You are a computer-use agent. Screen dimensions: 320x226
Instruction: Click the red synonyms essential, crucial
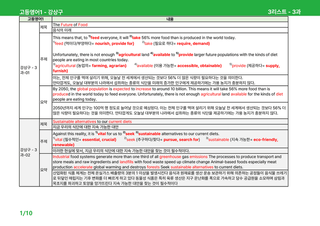99,139
